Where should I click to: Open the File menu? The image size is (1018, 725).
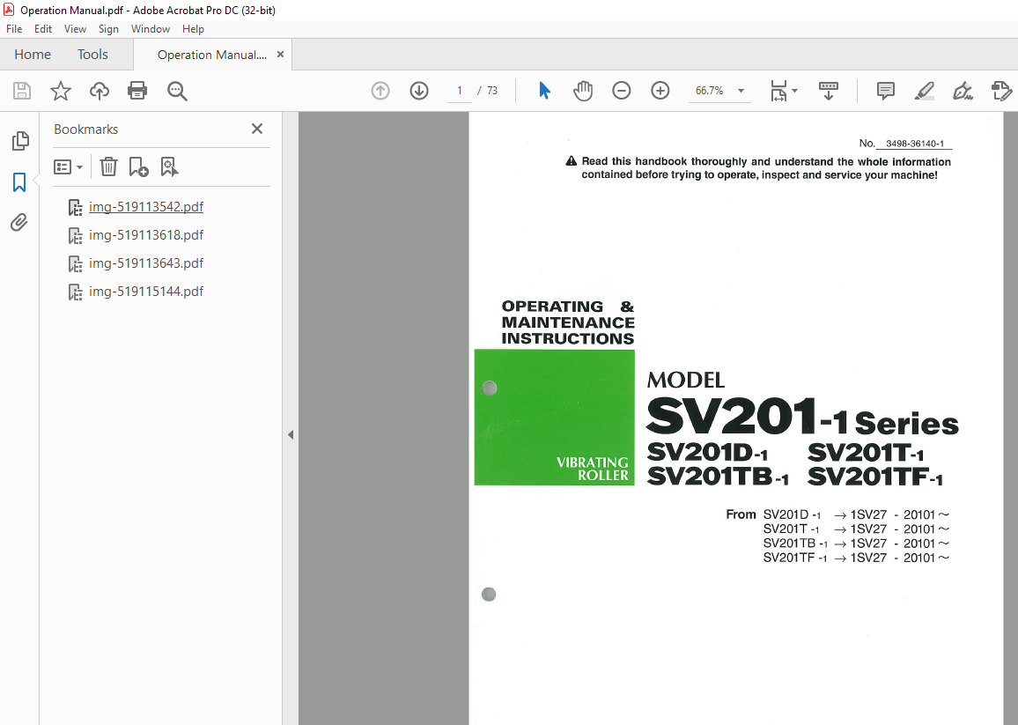pos(14,28)
